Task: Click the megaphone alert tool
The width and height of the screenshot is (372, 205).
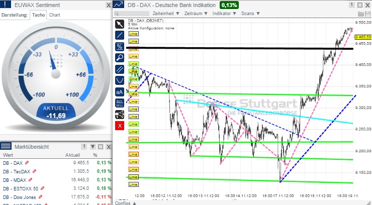Action: click(x=120, y=115)
